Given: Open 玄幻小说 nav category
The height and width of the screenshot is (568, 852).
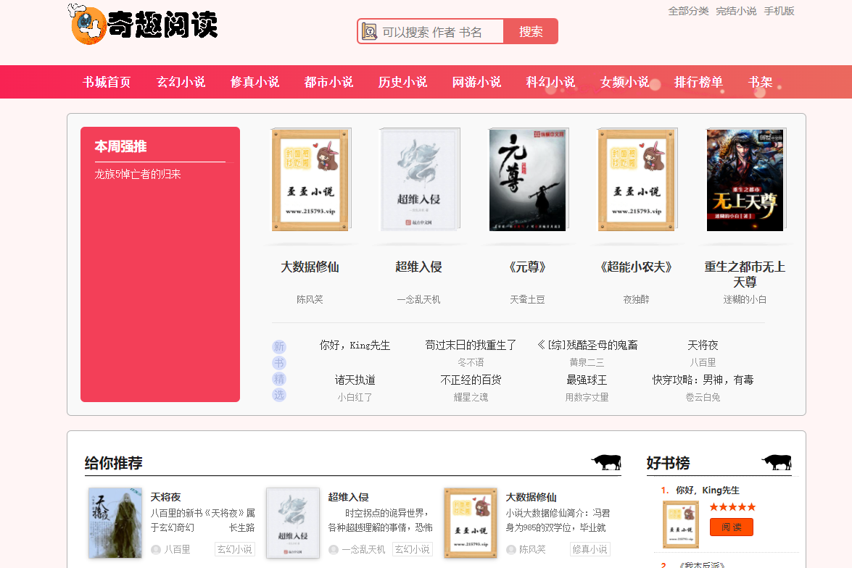Looking at the screenshot, I should point(181,82).
